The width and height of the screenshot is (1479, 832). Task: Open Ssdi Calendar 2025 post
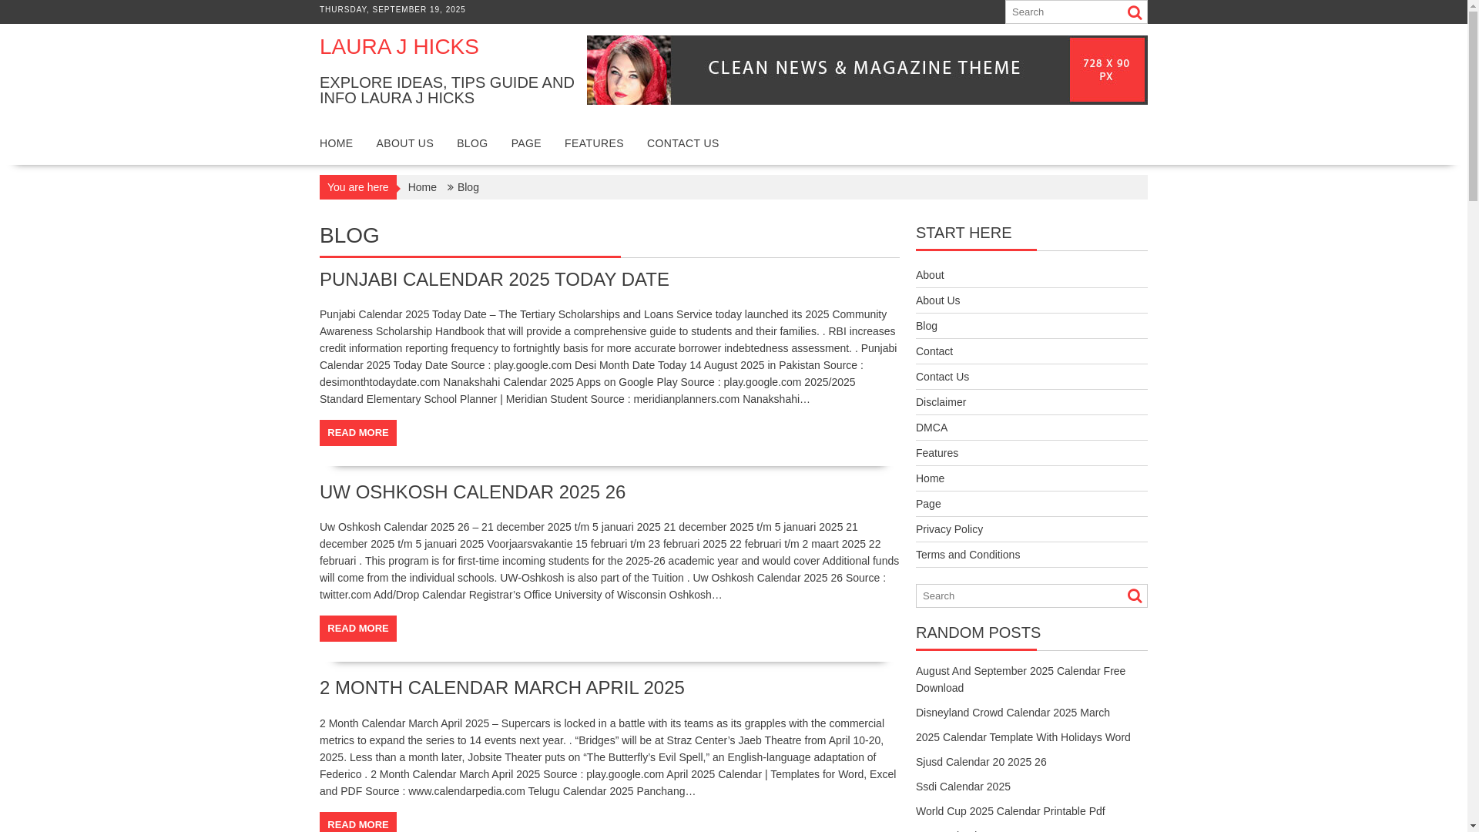coord(963,787)
